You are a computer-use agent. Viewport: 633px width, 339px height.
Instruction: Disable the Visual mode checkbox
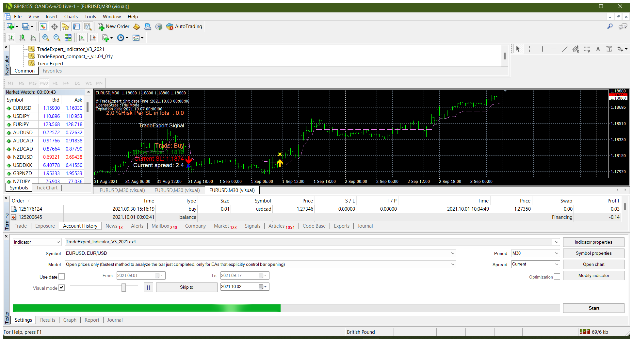[61, 288]
